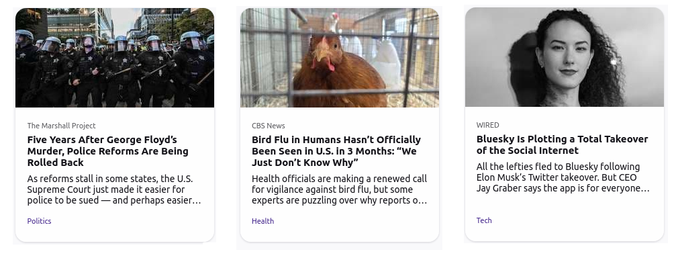Viewport: 674px width, 256px height.
Task: Select the Health topic tag
Action: click(x=262, y=221)
